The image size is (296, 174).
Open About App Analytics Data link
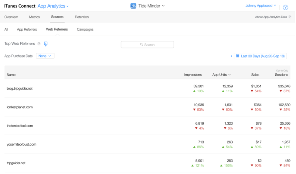pyautogui.click(x=271, y=17)
